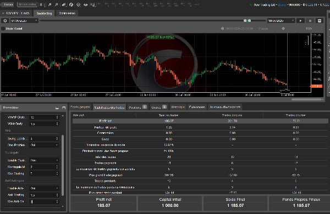The width and height of the screenshot is (330, 214).
Task: Open the One Position parameter dropdown
Action: (44, 145)
